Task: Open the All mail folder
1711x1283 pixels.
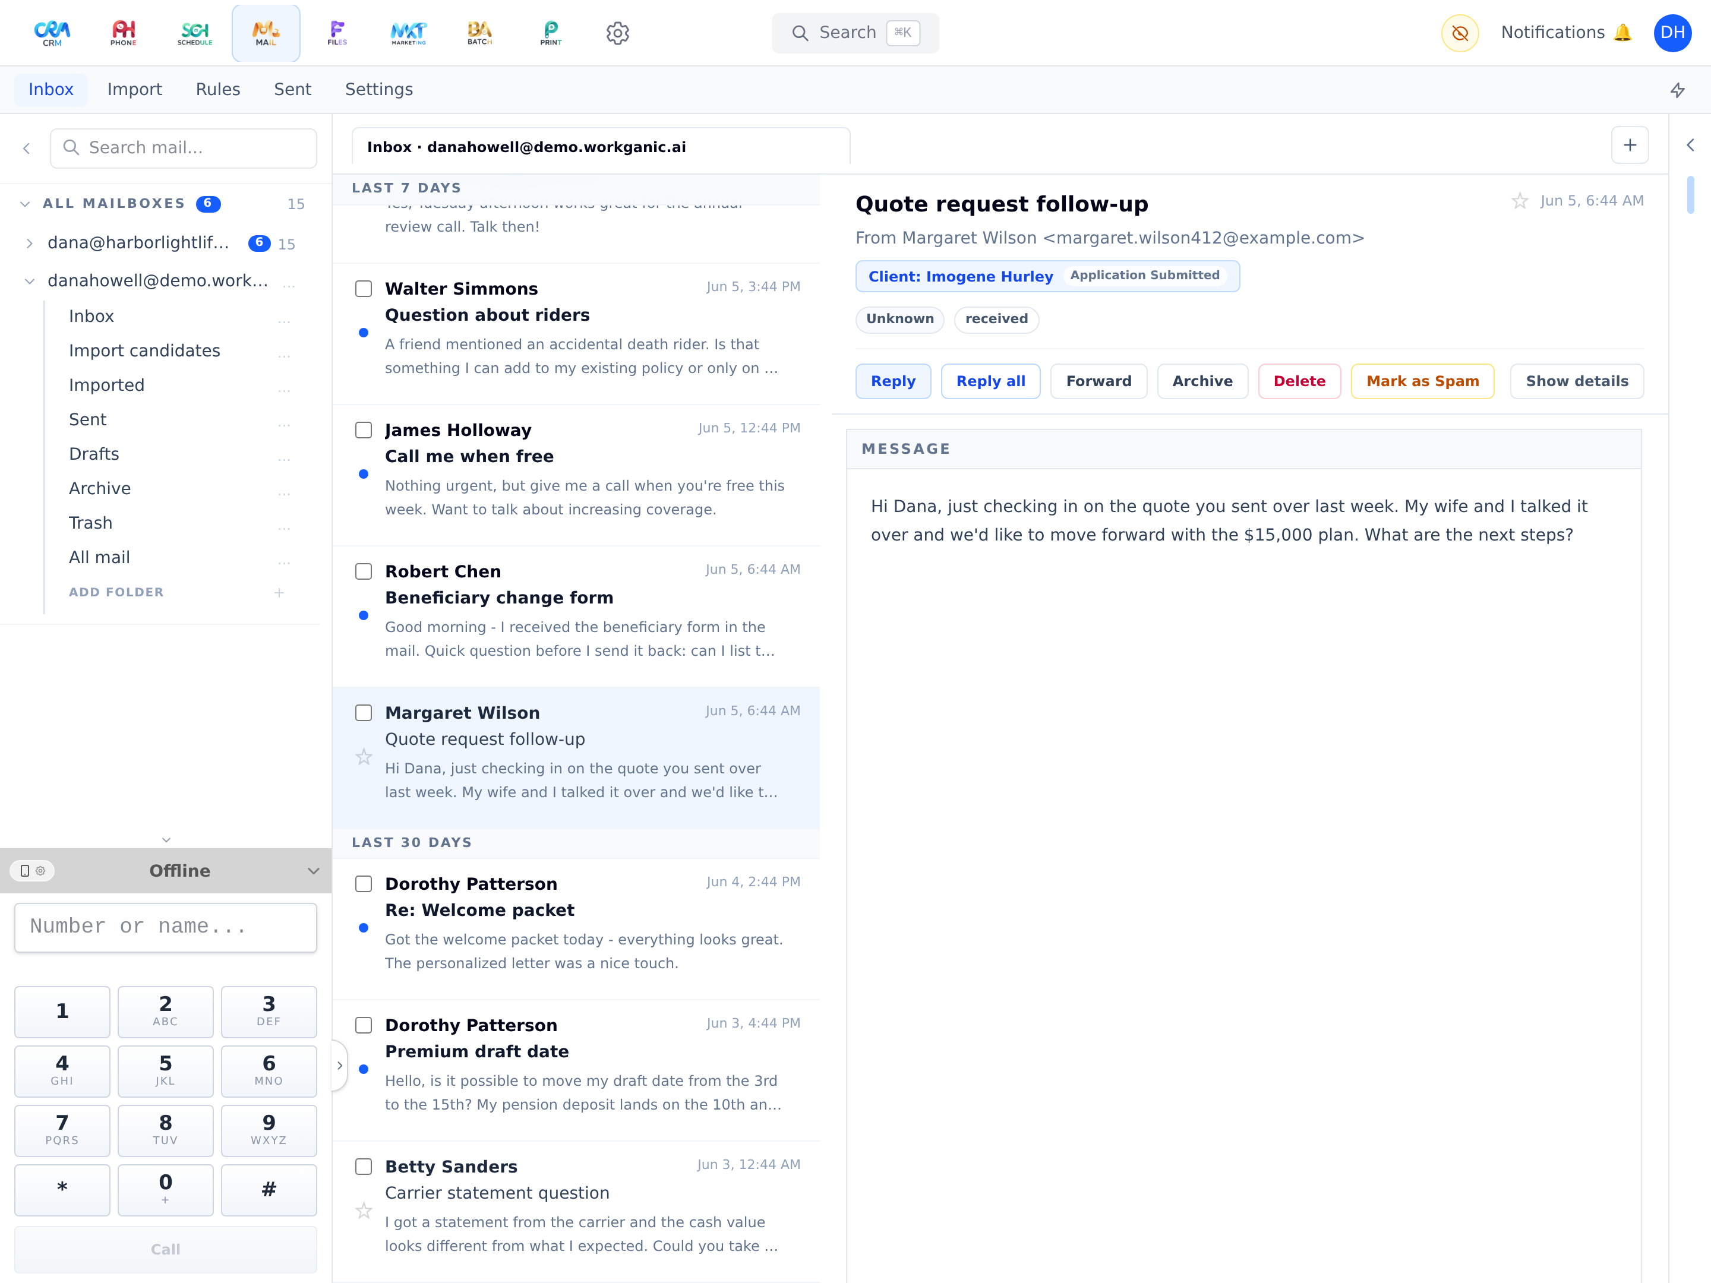Action: point(99,558)
